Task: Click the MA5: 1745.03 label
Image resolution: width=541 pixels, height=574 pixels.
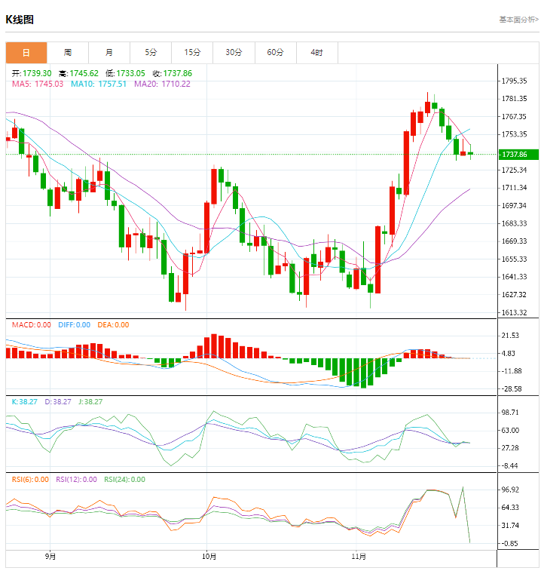Action: click(38, 84)
